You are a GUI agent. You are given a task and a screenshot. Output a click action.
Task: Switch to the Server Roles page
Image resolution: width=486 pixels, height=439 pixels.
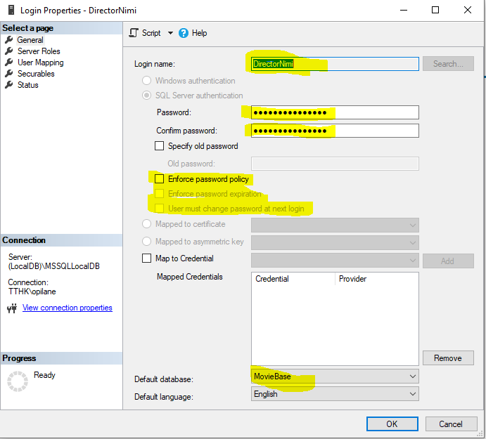pos(39,51)
